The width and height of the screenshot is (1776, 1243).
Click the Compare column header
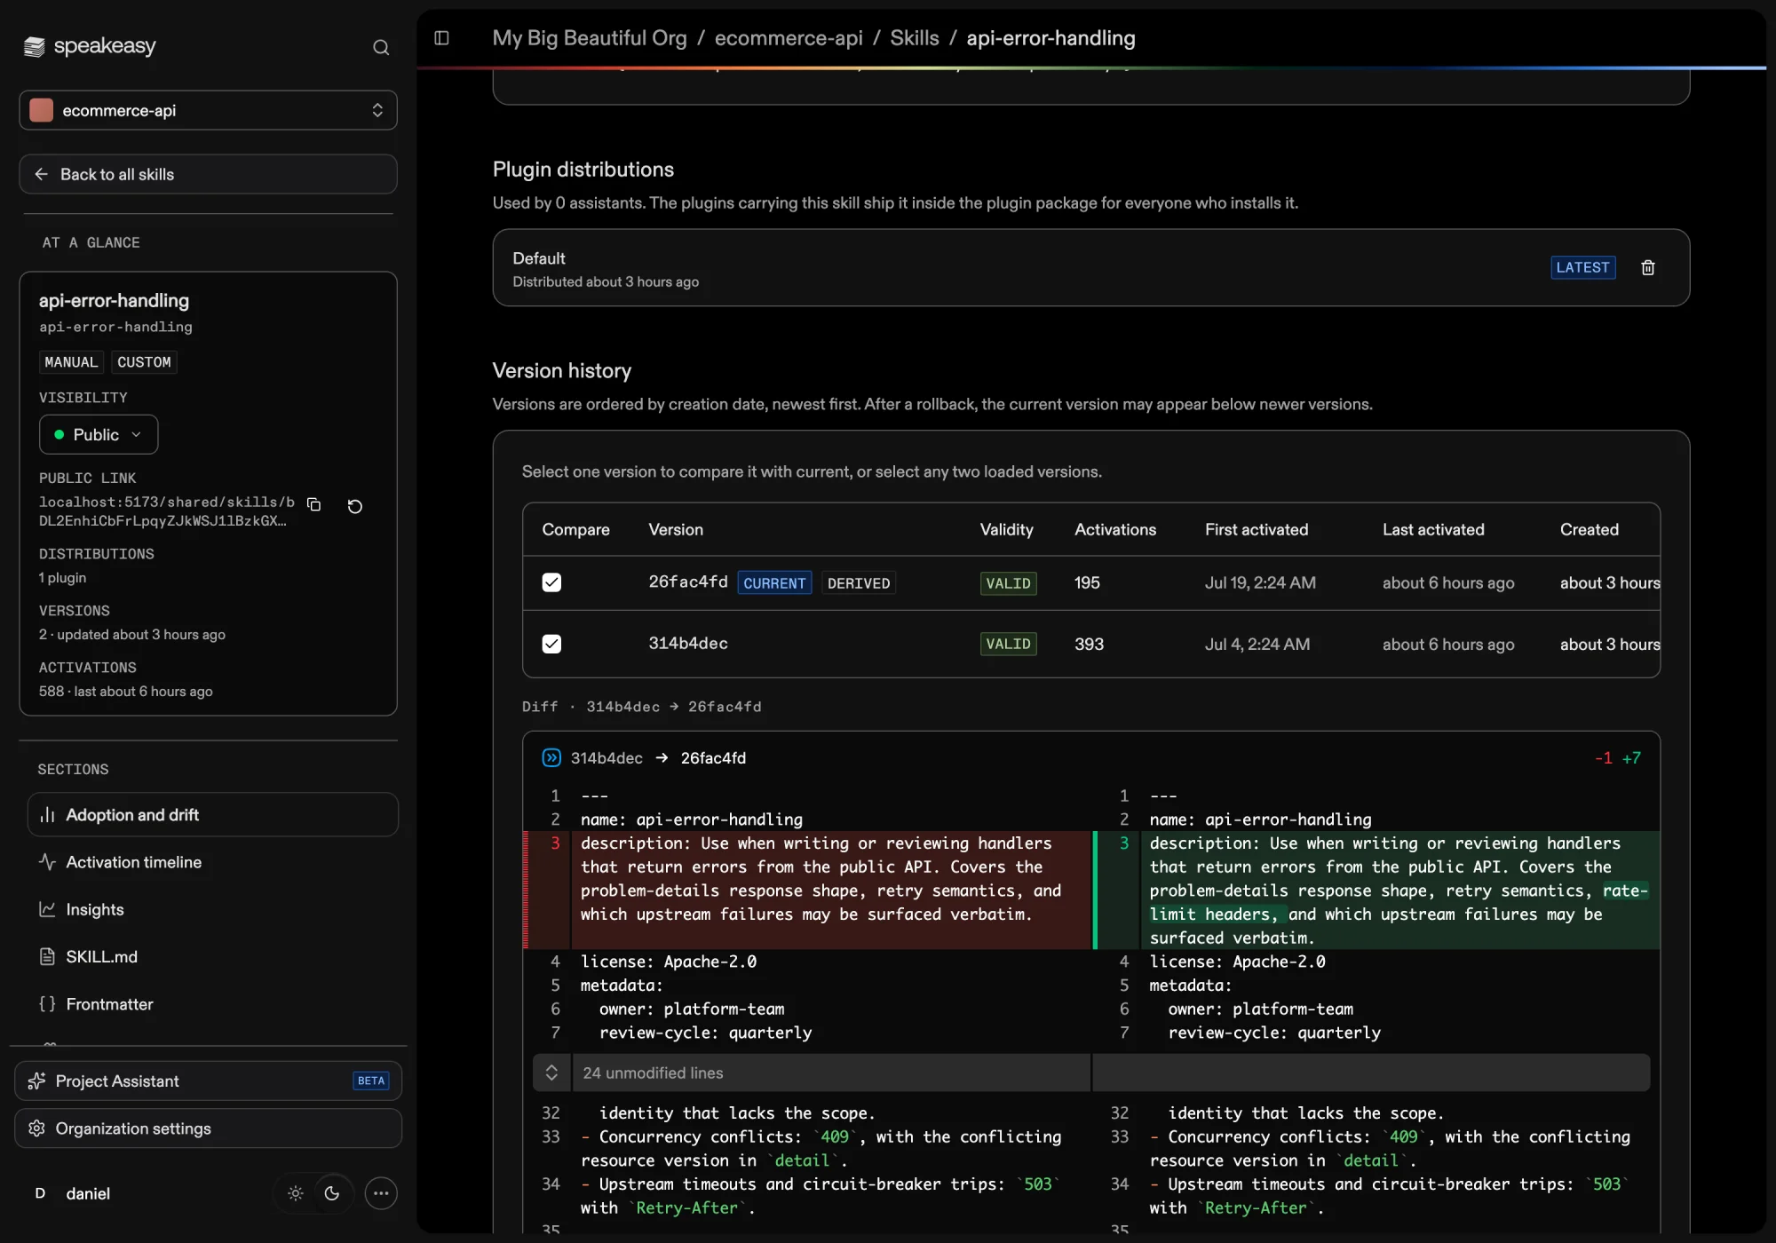tap(575, 529)
